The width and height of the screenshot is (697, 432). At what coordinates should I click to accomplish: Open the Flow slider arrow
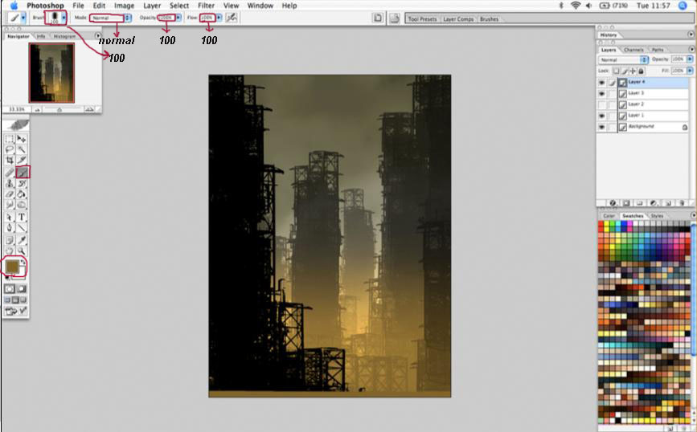click(x=219, y=18)
